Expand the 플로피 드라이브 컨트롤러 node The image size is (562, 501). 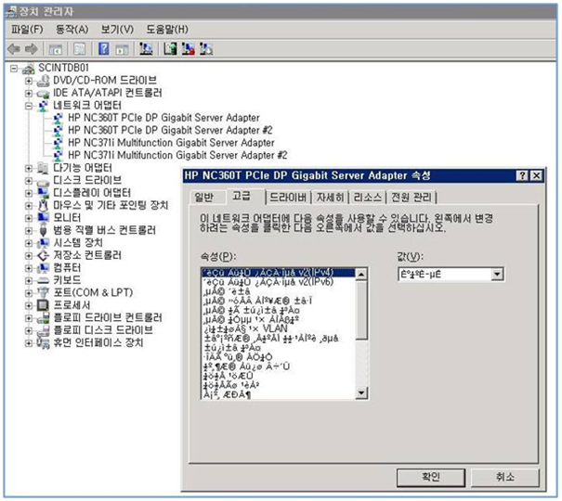point(29,318)
